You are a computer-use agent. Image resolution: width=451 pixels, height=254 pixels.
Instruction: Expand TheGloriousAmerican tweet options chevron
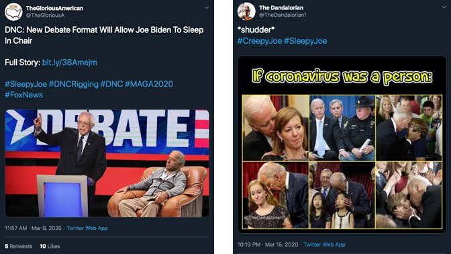(207, 8)
